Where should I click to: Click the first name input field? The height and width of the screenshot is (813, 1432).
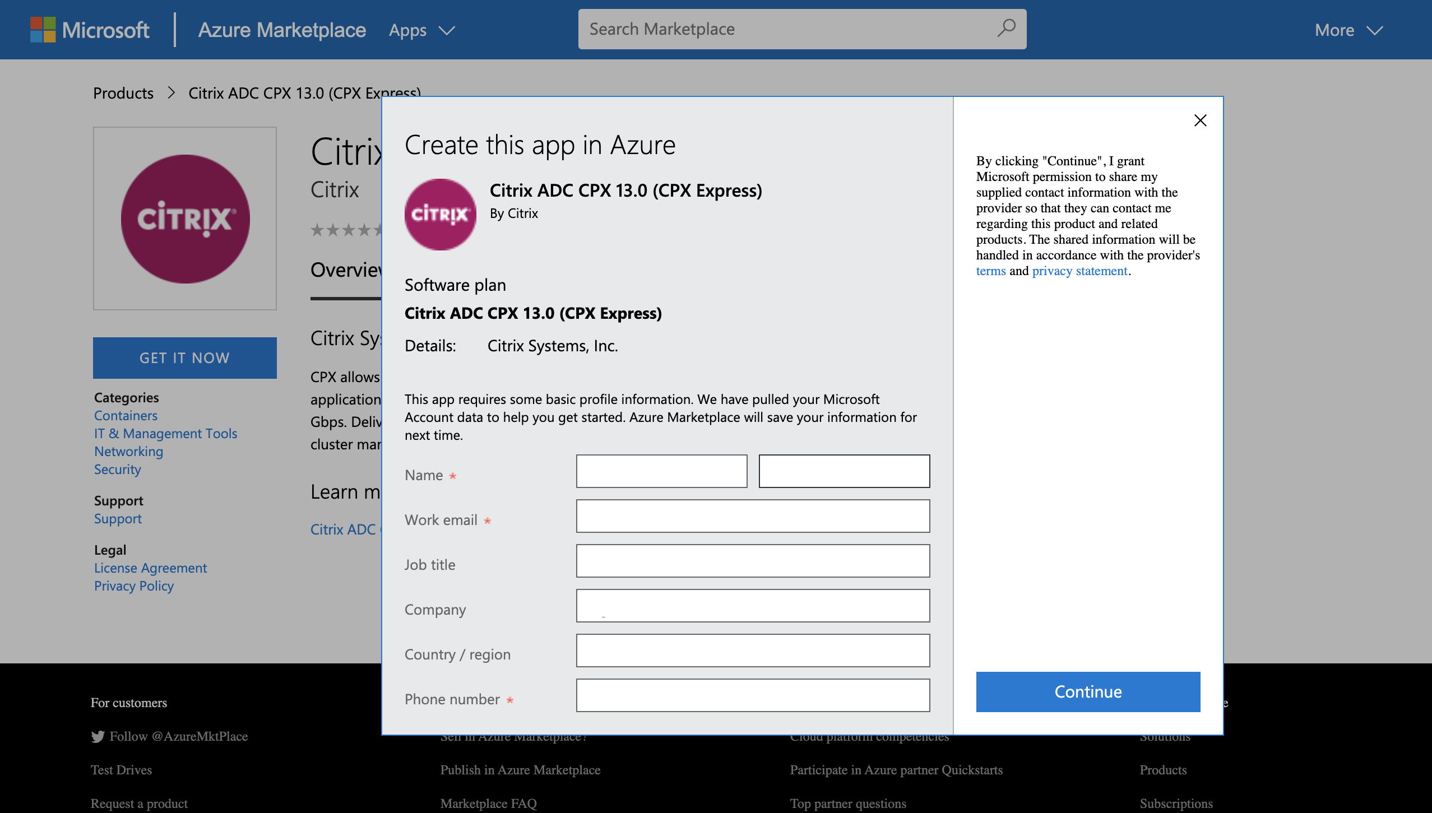661,471
